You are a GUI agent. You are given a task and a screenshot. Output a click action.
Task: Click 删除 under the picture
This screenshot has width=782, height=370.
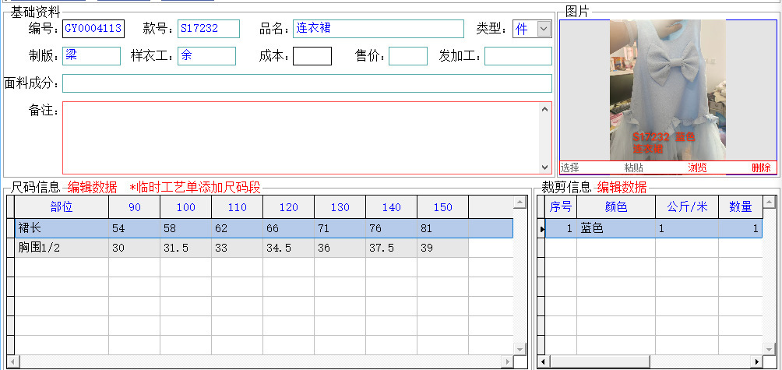click(761, 168)
